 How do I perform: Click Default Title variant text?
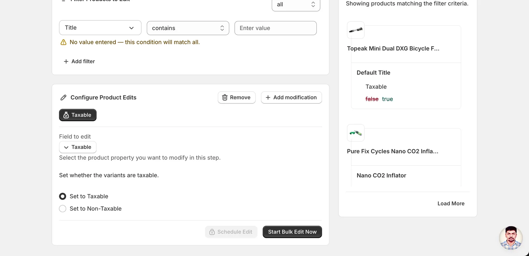click(373, 73)
